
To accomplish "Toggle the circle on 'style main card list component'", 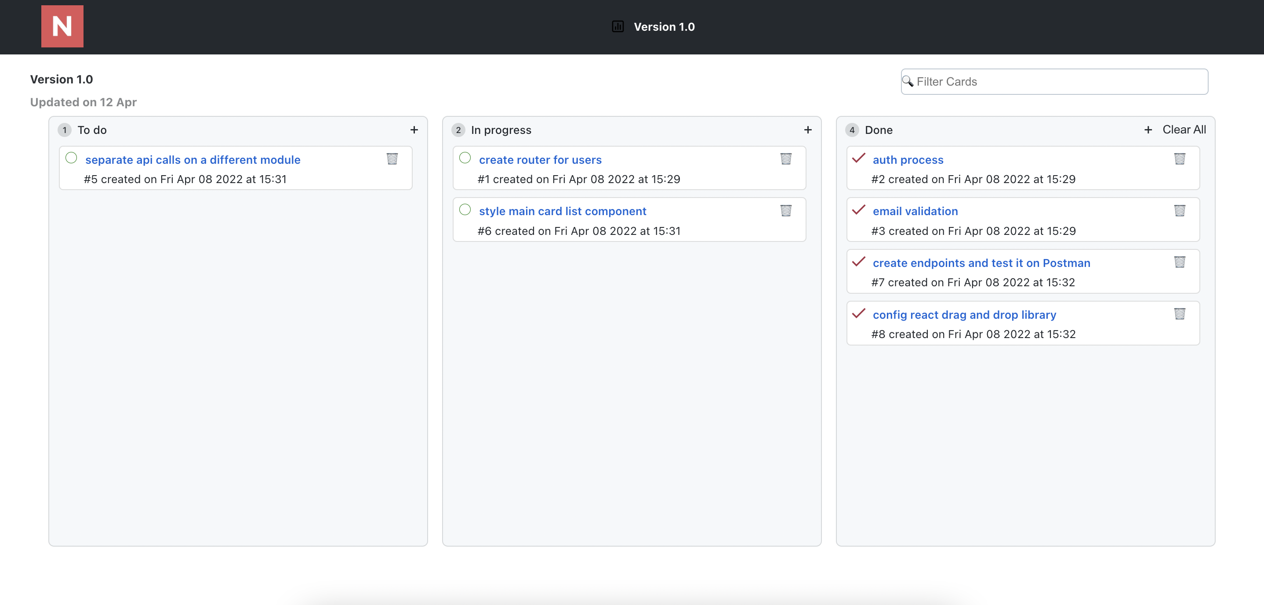I will pyautogui.click(x=465, y=209).
